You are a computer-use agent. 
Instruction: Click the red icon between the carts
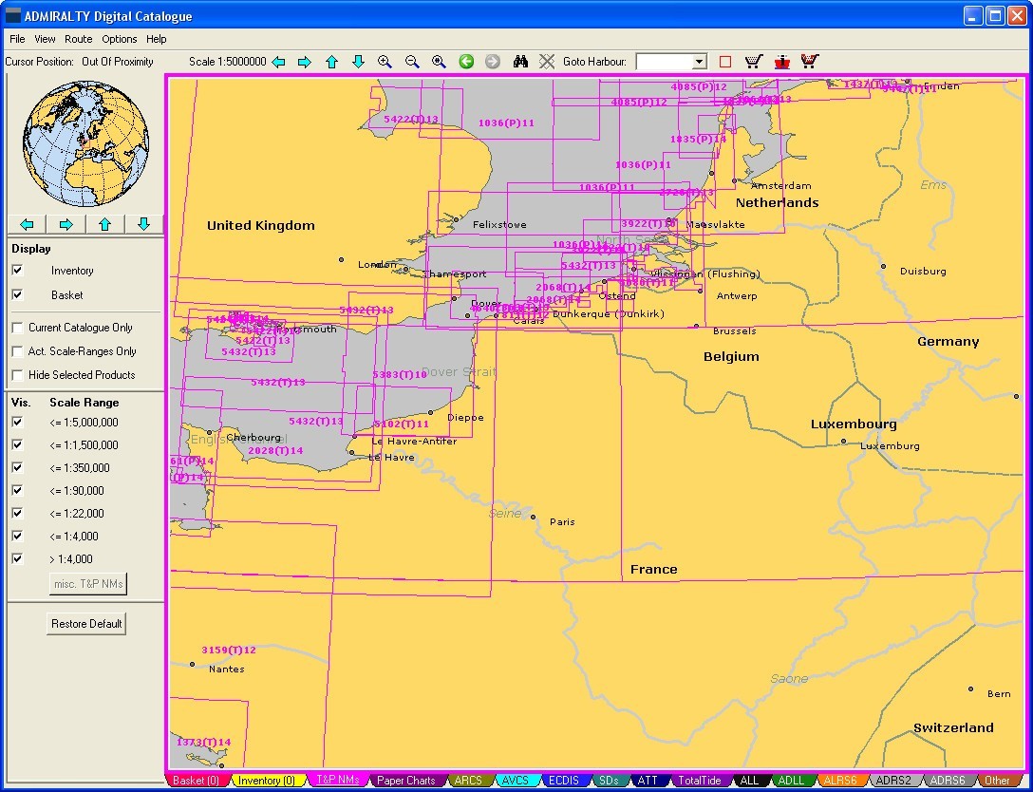click(x=782, y=62)
